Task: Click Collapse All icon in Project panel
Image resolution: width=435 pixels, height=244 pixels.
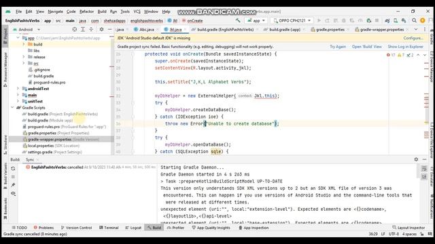Action: click(91, 29)
